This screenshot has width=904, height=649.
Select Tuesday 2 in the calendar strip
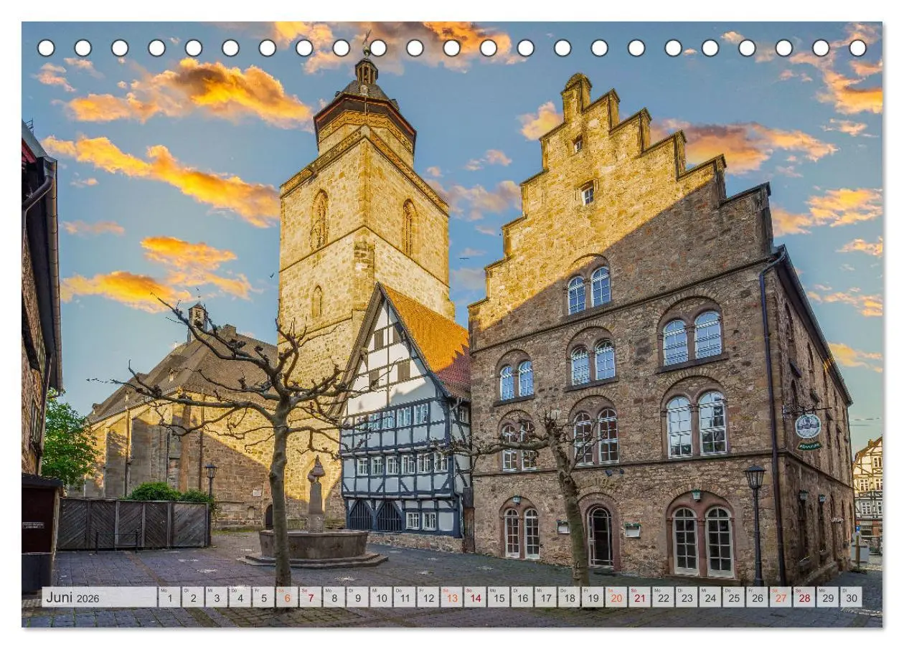pyautogui.click(x=193, y=597)
